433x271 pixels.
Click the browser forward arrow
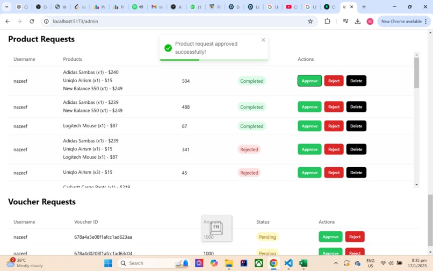point(19,22)
